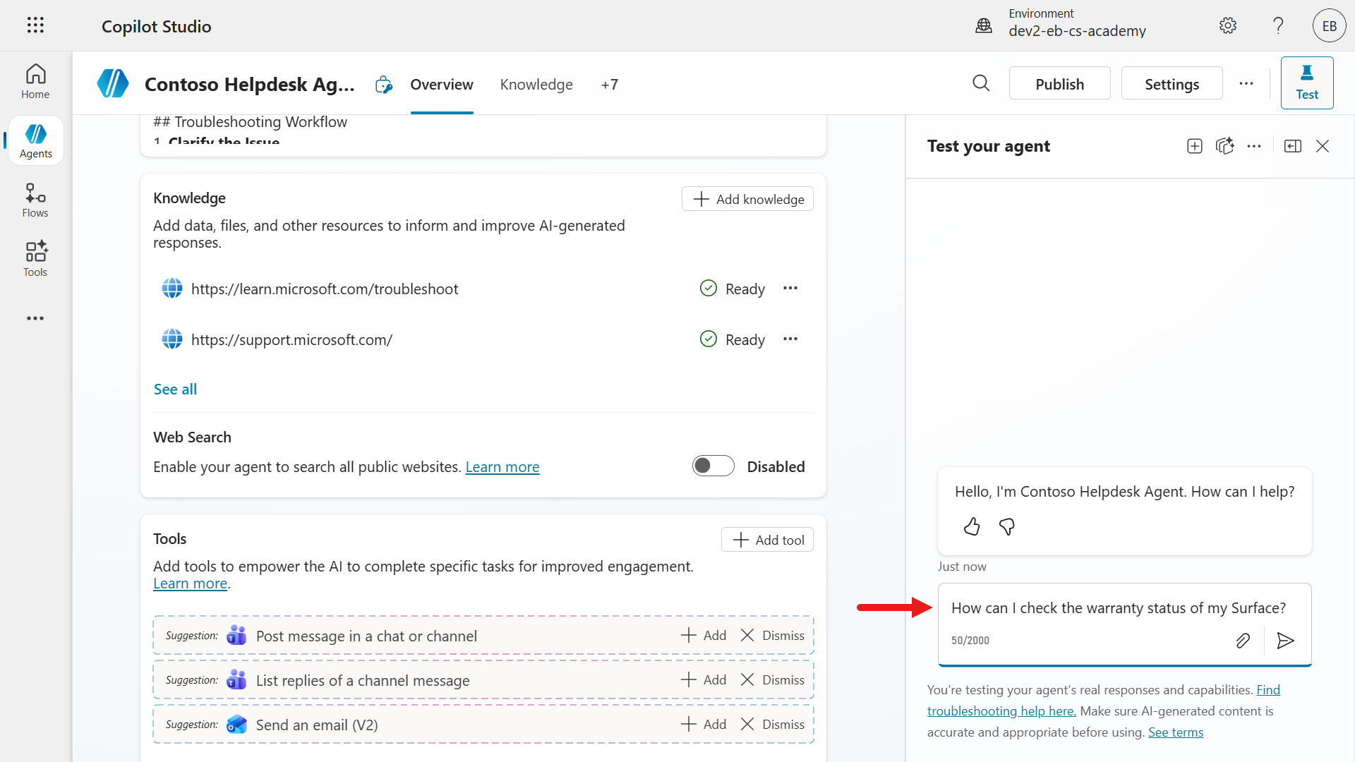Expand the +7 more tabs menu
Image resolution: width=1355 pixels, height=762 pixels.
(x=609, y=85)
